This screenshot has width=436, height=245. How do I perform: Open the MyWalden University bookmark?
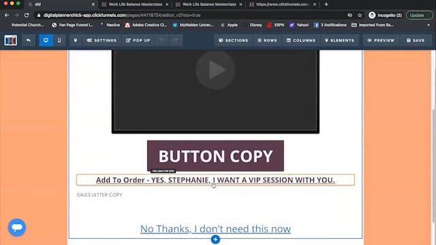pos(193,25)
